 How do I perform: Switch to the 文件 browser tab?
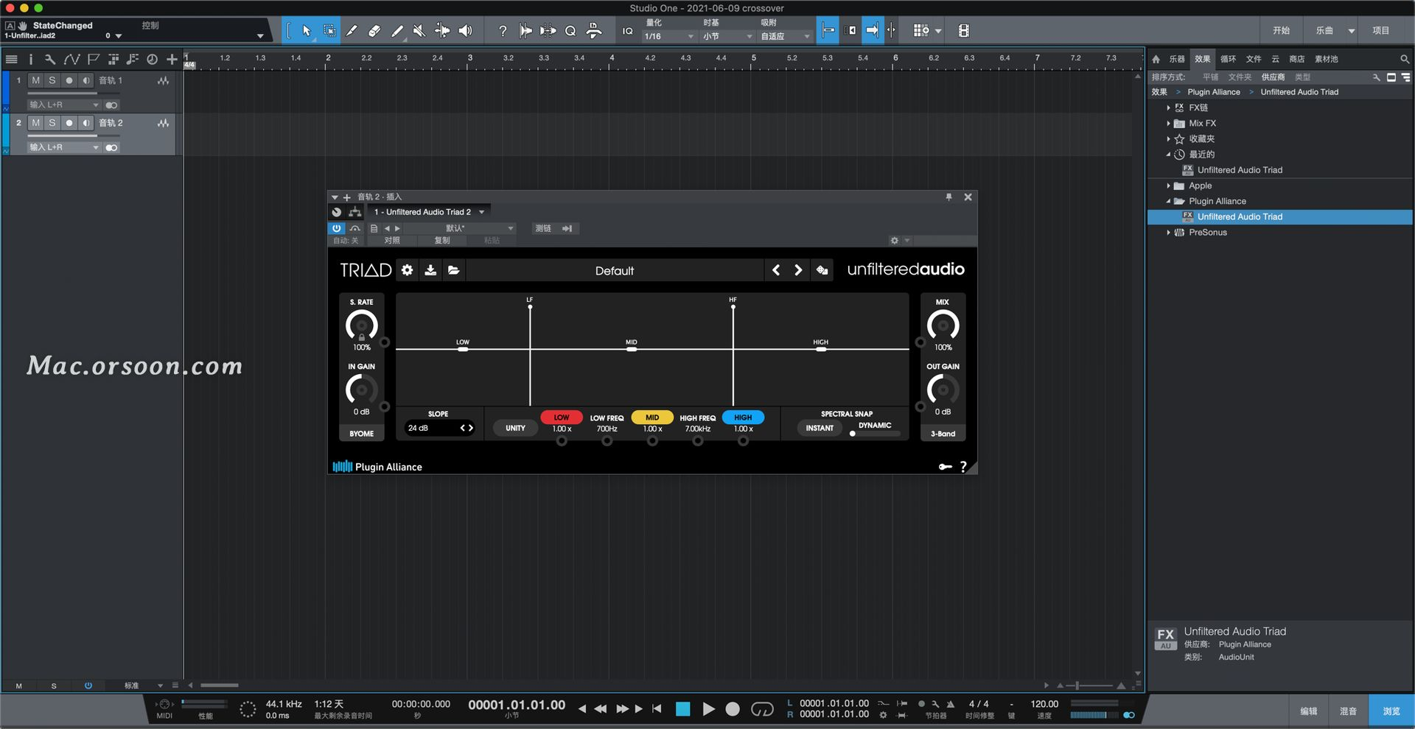1254,59
